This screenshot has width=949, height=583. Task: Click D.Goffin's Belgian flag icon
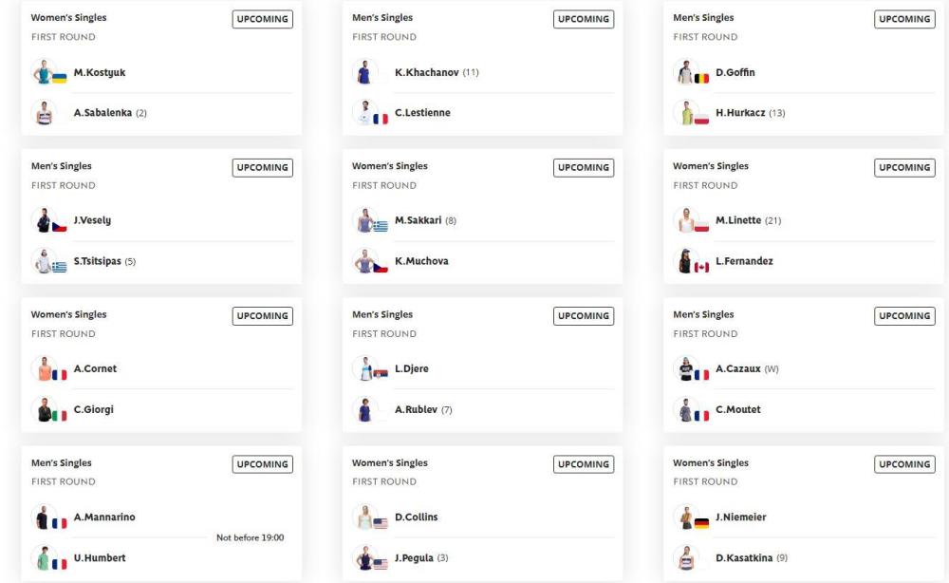(701, 78)
